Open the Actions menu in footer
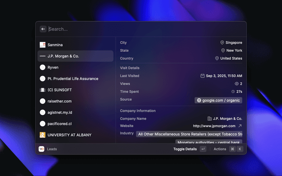The height and width of the screenshot is (176, 282). [x=220, y=149]
